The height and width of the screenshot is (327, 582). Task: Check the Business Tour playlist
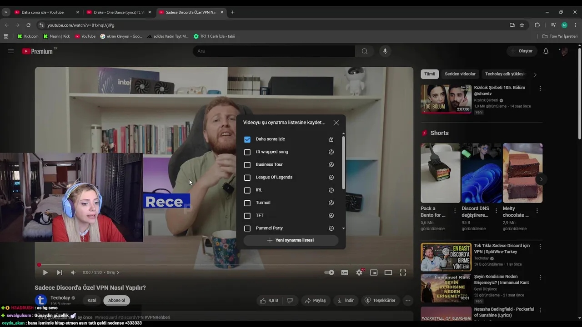247,165
